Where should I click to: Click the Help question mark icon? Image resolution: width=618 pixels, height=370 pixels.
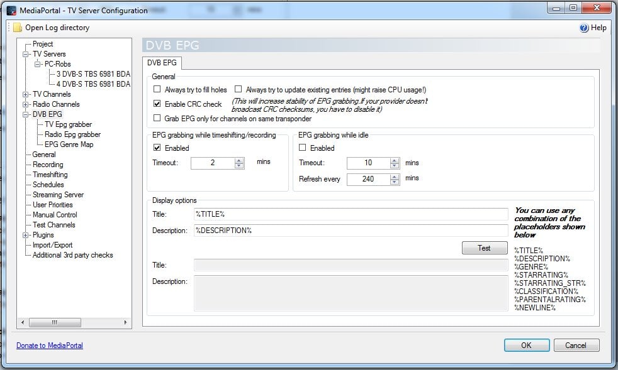pos(584,28)
